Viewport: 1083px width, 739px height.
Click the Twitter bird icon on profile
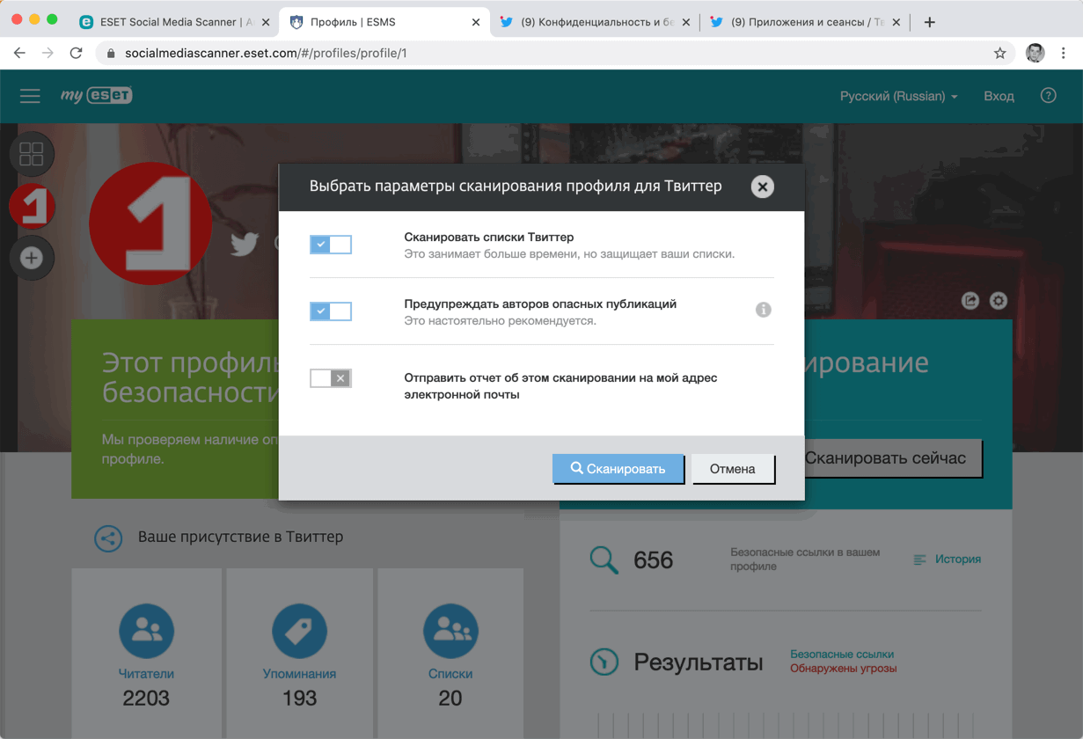[x=244, y=244]
